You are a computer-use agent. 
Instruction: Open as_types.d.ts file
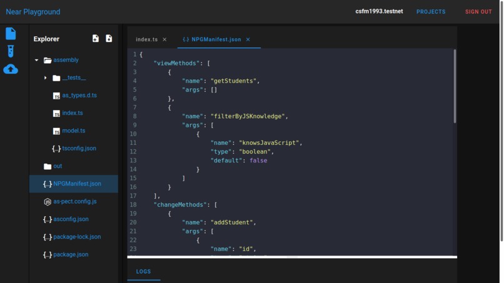[x=79, y=96]
